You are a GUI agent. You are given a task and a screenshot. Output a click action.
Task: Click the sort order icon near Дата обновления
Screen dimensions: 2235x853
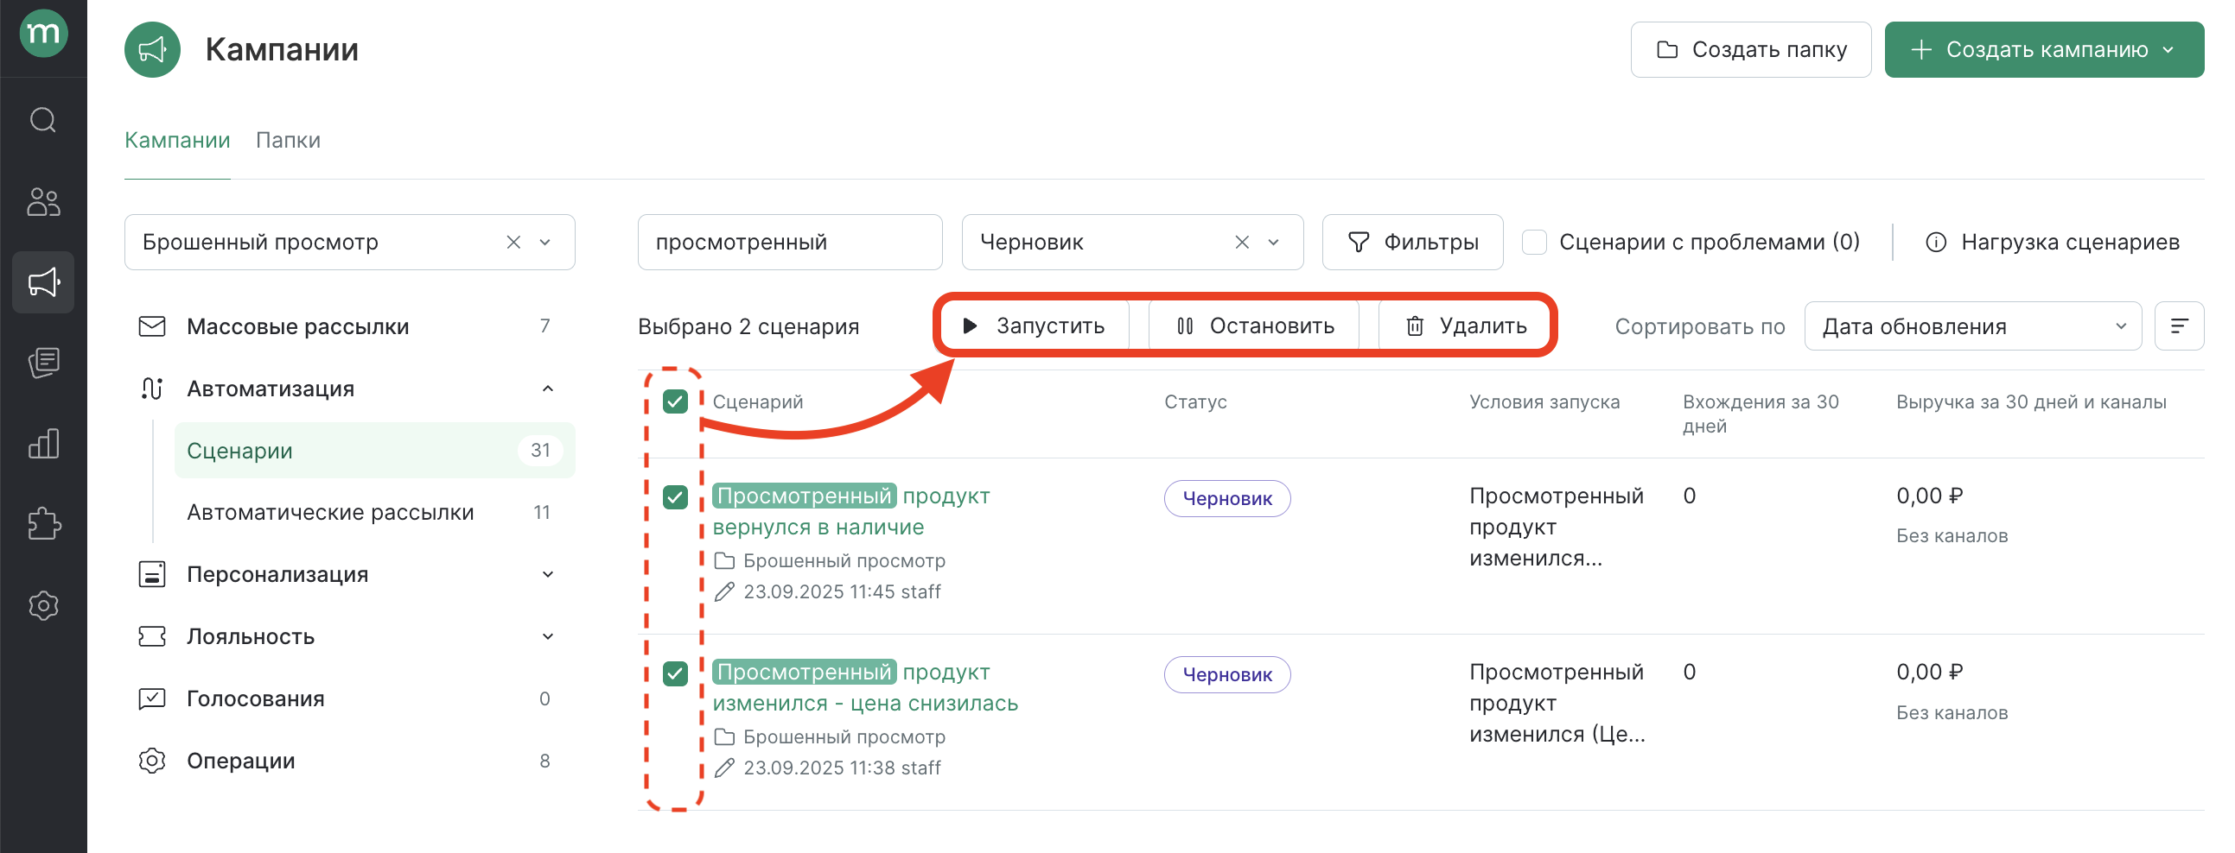[2181, 325]
